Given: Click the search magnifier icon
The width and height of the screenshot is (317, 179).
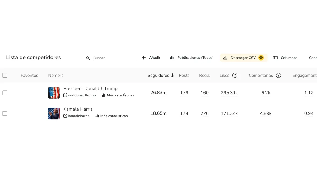Looking at the screenshot, I should (x=88, y=58).
